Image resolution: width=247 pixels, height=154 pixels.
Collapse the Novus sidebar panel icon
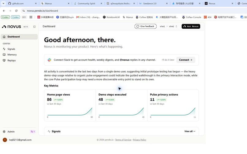[x=34, y=27]
